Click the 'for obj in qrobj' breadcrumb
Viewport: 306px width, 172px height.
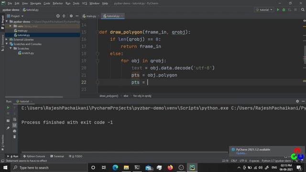[142, 96]
